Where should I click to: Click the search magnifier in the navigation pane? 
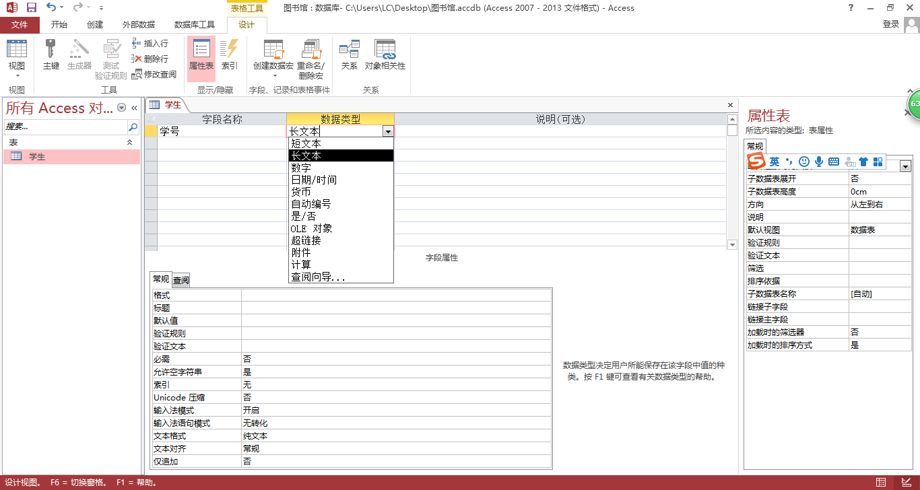click(133, 127)
